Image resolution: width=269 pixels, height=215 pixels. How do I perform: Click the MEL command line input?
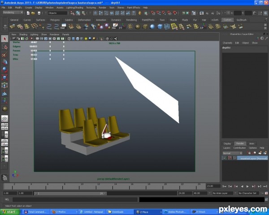[75, 199]
